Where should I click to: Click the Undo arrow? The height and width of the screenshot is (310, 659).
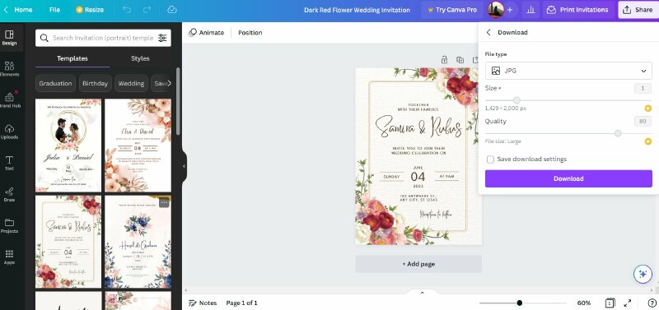[x=127, y=10]
